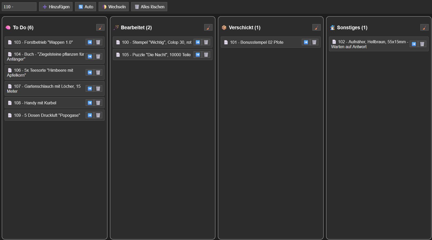Image resolution: width=432 pixels, height=240 pixels.
Task: Click document icon of task 105 Puzzle
Action: [118, 55]
